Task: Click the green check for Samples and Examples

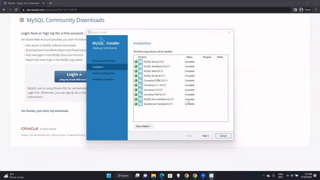Action: [x=135, y=104]
